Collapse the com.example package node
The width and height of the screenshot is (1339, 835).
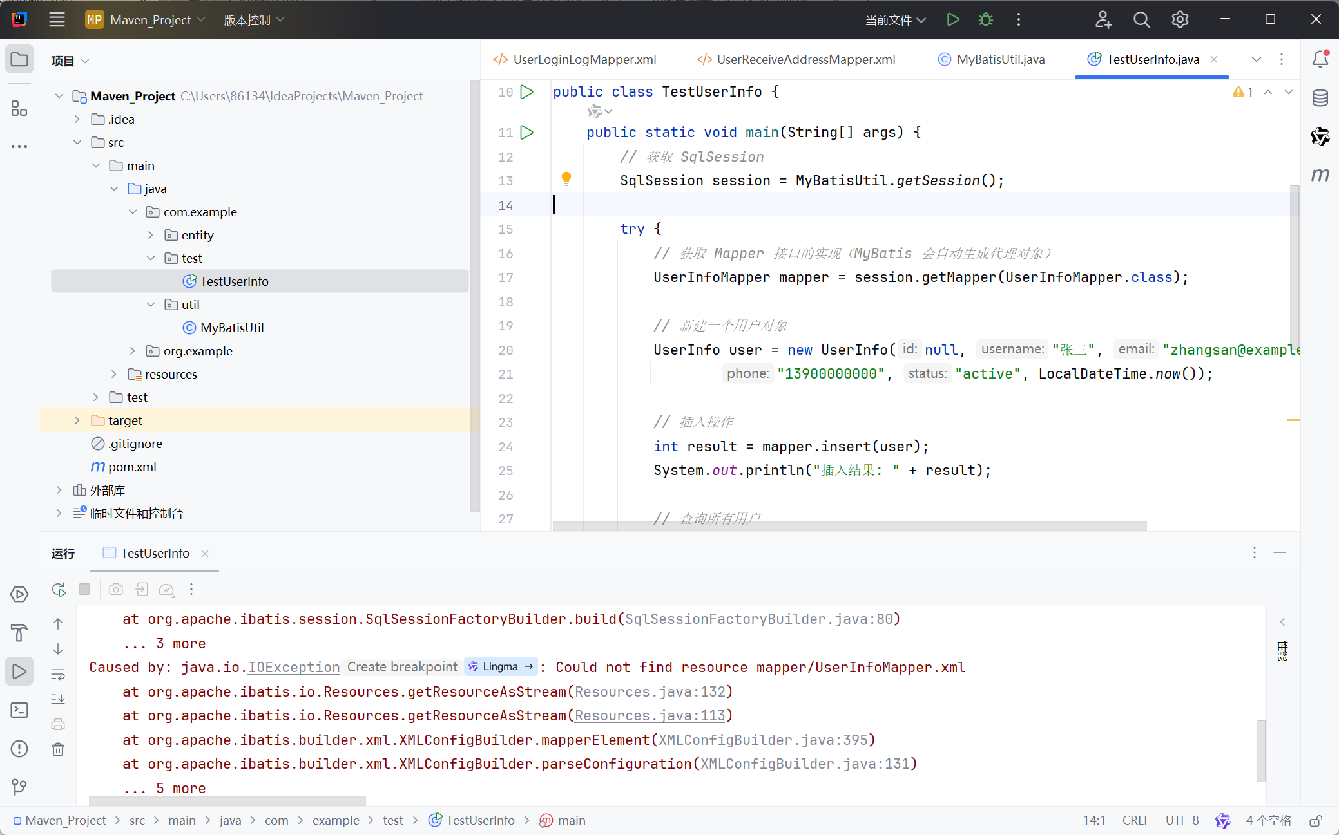[x=133, y=212]
